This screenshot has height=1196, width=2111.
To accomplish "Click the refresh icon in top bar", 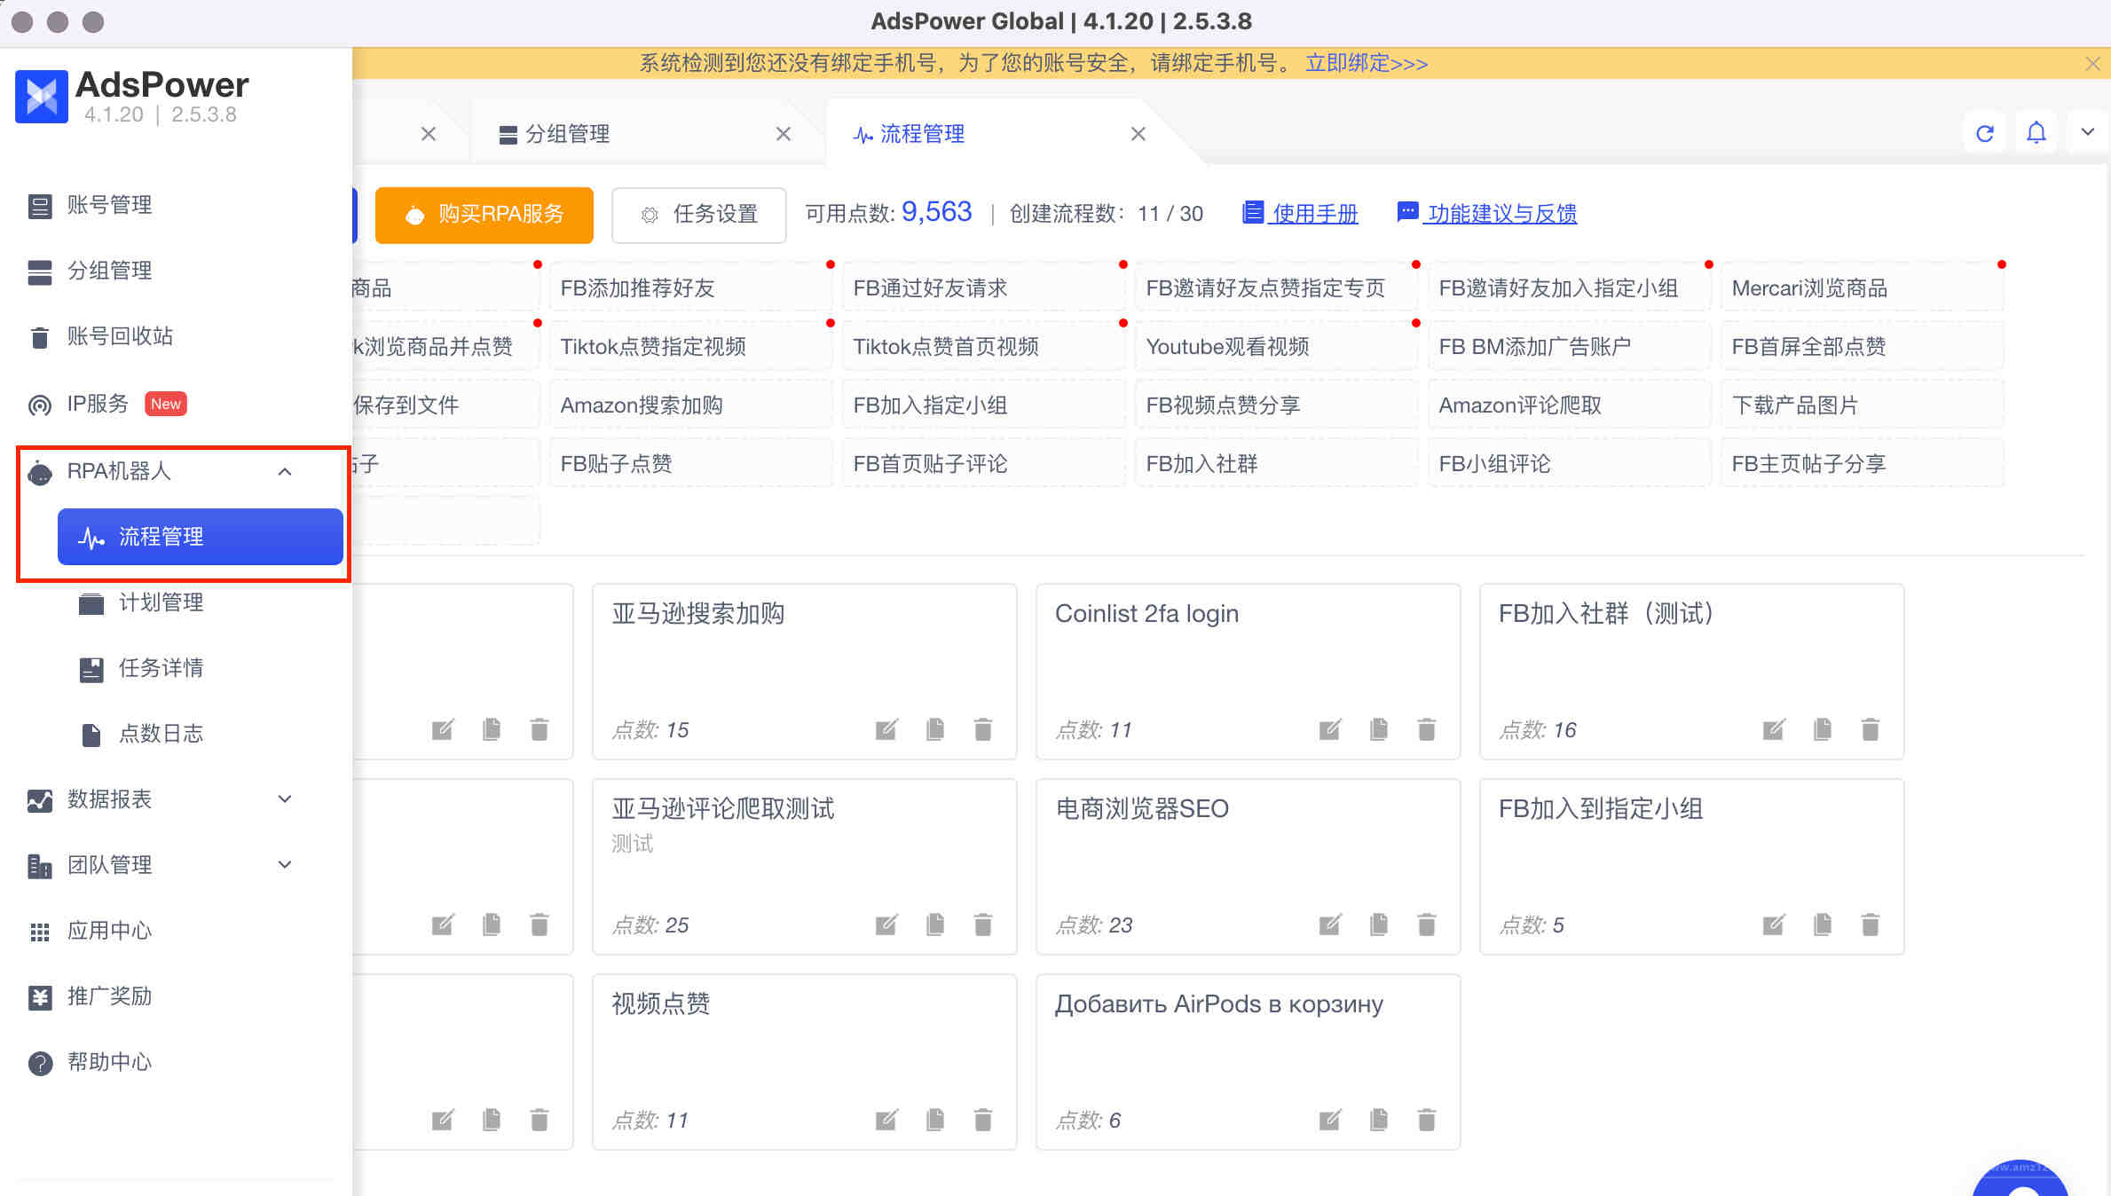I will [1984, 133].
